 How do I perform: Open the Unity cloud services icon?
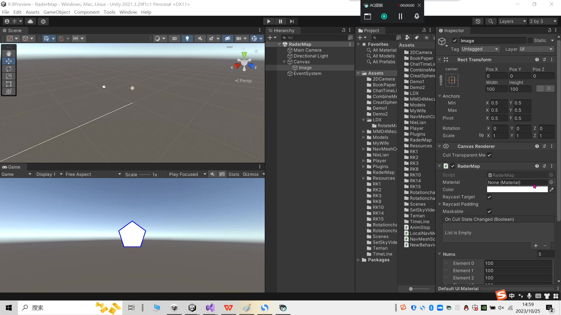pos(30,21)
